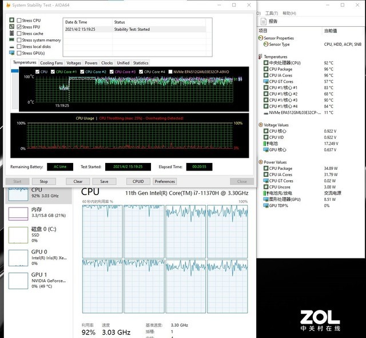Image resolution: width=366 pixels, height=338 pixels.
Task: Enable the Stress cache checkbox
Action: [19, 33]
